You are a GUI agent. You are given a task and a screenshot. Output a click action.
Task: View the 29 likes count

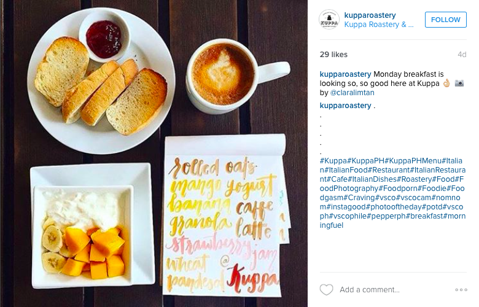333,55
